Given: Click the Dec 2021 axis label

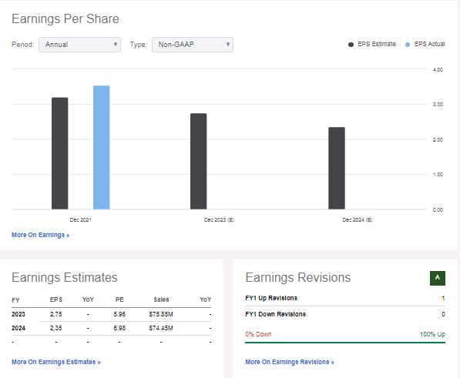Looking at the screenshot, I should coord(81,219).
